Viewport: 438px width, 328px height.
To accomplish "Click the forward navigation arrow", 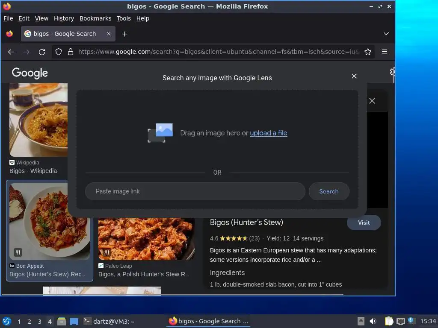I will click(x=27, y=52).
